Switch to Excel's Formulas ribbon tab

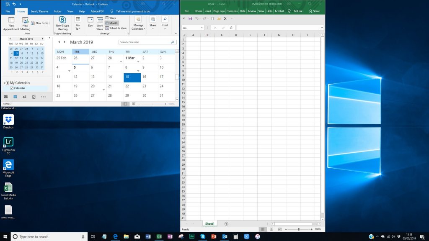[x=233, y=11]
